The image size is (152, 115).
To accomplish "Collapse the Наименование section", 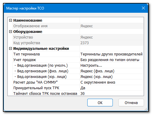I will (10, 20).
